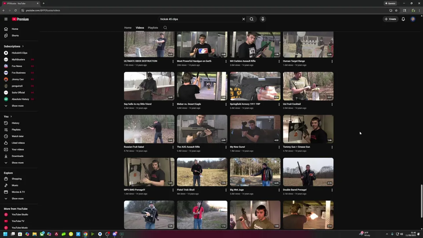
Task: Open Gemini in Chrome
Action: (x=390, y=3)
